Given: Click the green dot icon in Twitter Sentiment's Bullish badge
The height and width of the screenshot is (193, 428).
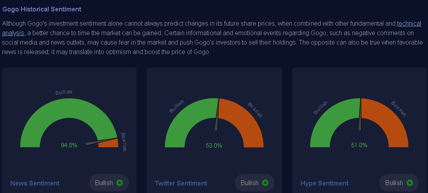Looking at the screenshot, I should 265,183.
